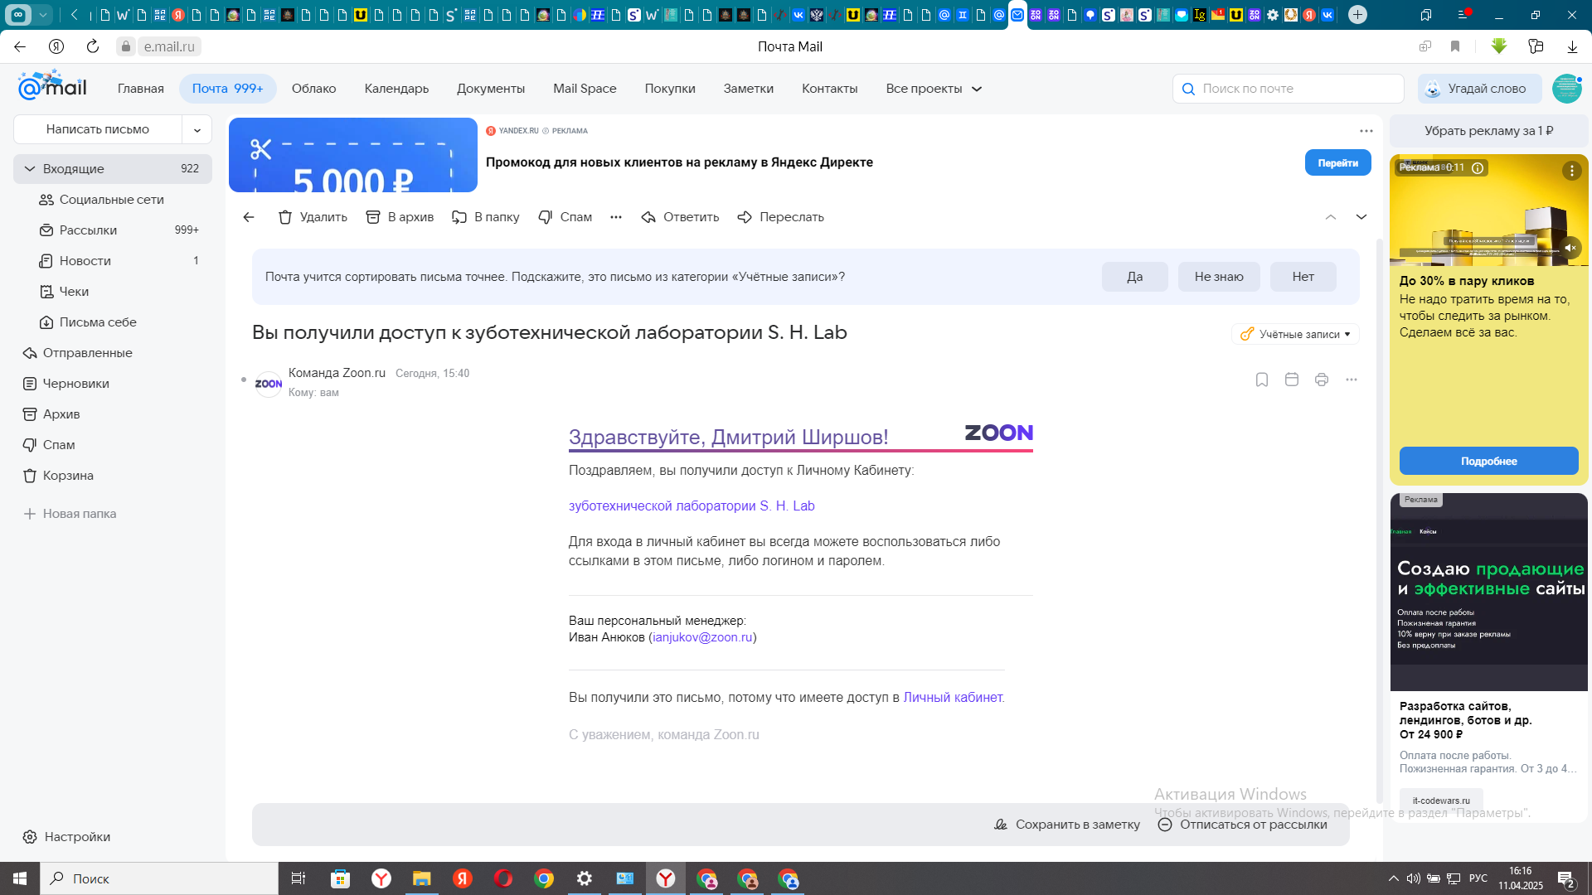Create calendar event from email icon
This screenshot has height=895, width=1592.
pos(1292,380)
